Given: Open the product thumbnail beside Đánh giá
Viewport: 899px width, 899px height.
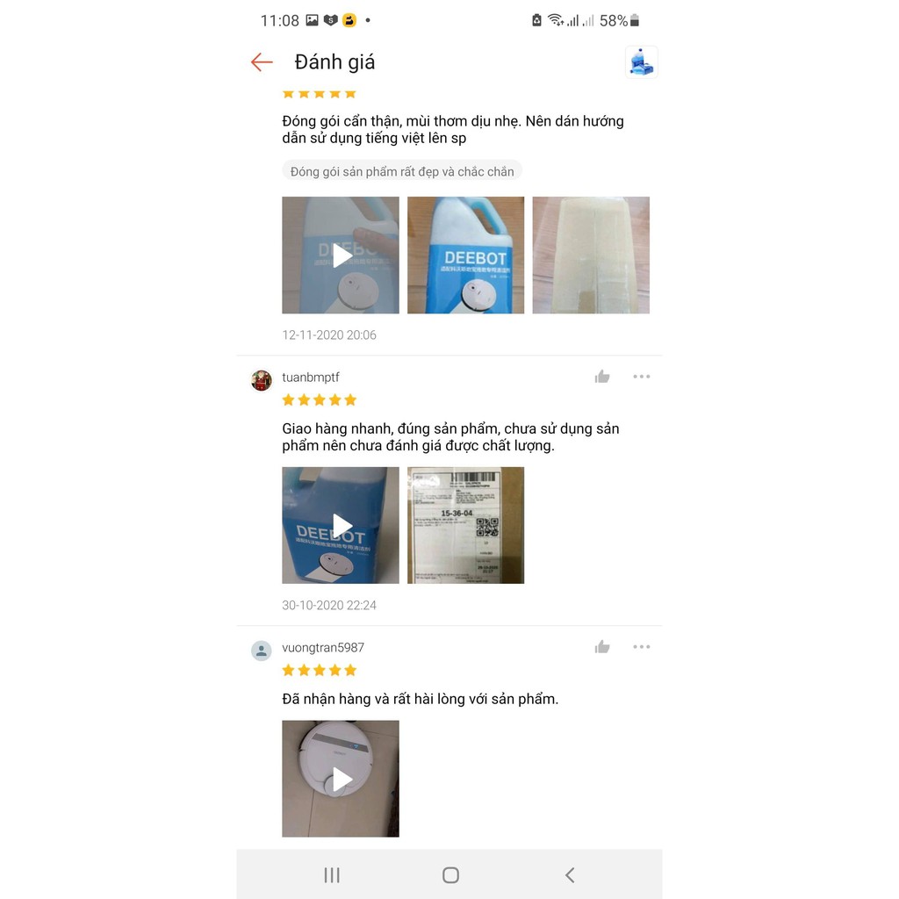Looking at the screenshot, I should click(x=641, y=62).
